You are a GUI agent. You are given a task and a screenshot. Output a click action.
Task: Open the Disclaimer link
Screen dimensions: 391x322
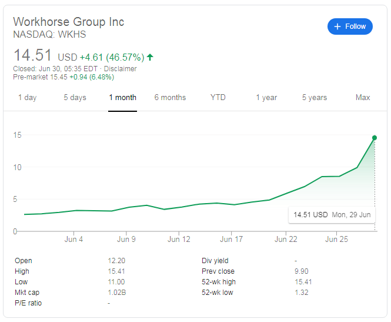(x=120, y=69)
